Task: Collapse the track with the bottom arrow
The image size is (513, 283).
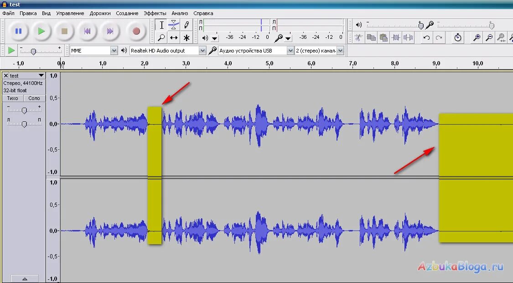Action: click(25, 279)
